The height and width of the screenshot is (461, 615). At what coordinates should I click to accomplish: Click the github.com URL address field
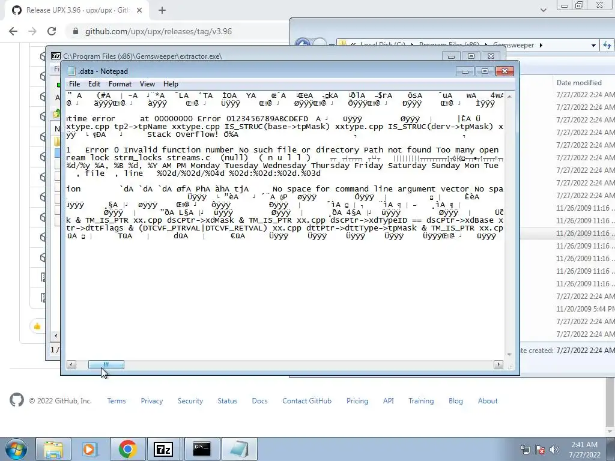(159, 31)
